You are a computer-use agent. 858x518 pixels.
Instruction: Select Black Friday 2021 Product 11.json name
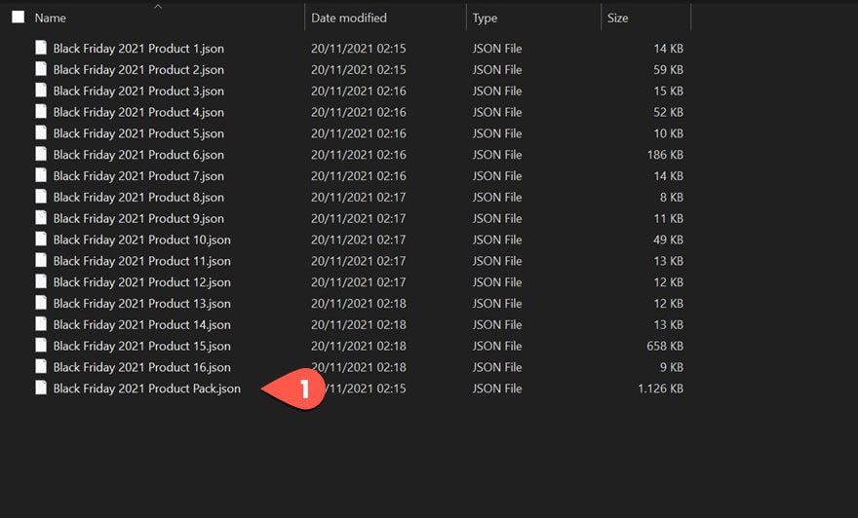tap(141, 262)
